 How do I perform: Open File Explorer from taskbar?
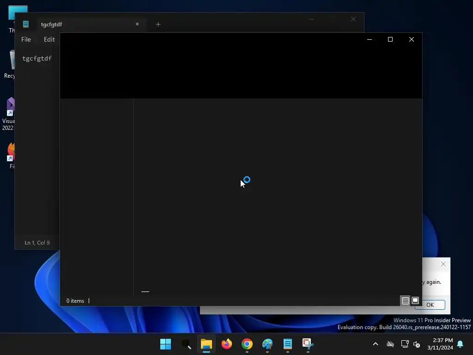point(206,344)
